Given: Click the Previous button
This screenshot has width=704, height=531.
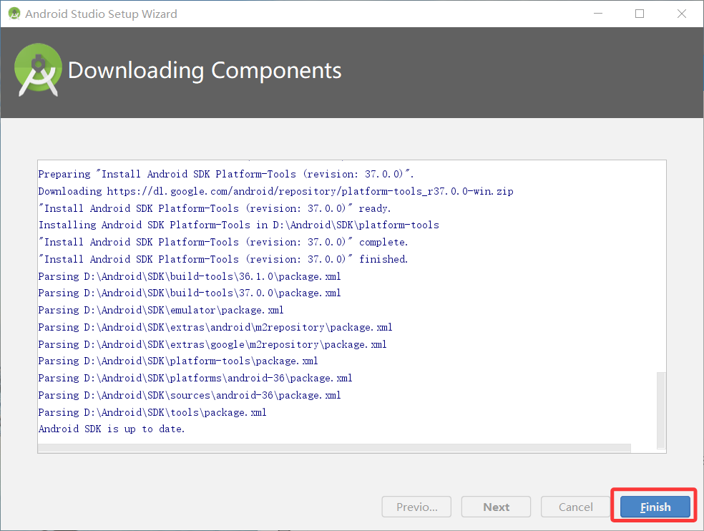Looking at the screenshot, I should (416, 507).
